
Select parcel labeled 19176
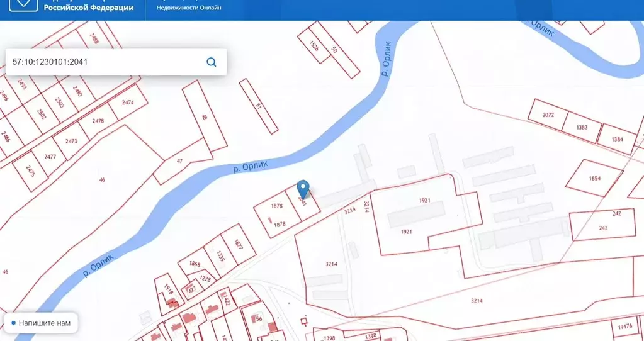(x=625, y=327)
